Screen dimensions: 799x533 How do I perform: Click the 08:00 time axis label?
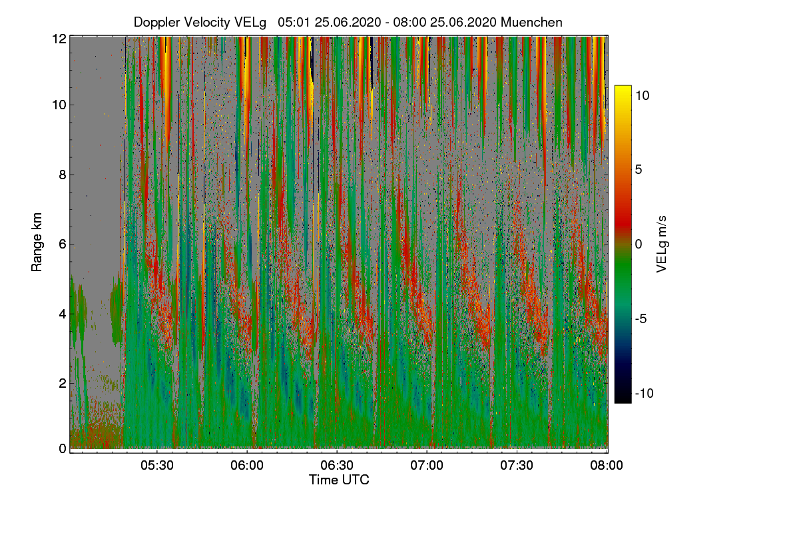tap(607, 466)
